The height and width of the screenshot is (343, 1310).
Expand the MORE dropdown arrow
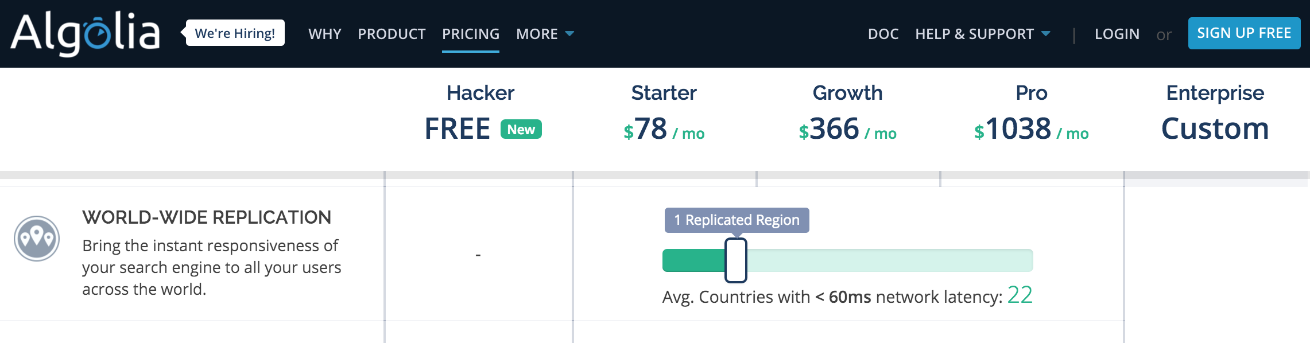click(569, 34)
